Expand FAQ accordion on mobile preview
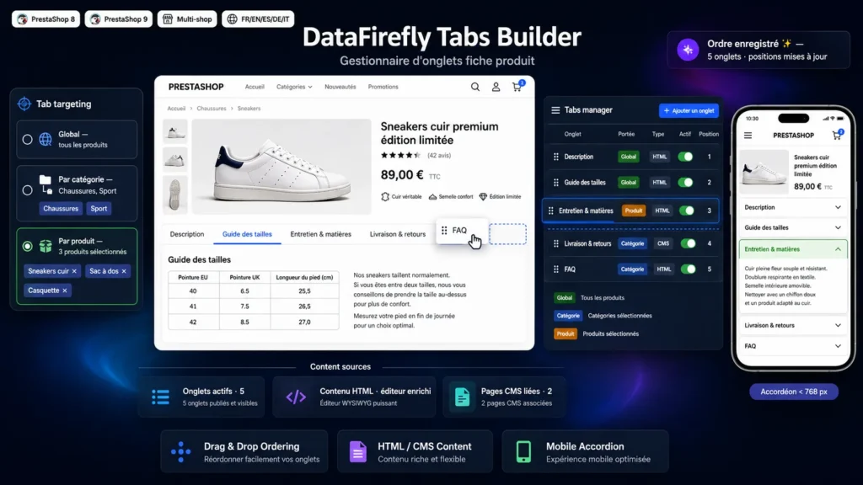 coord(792,346)
